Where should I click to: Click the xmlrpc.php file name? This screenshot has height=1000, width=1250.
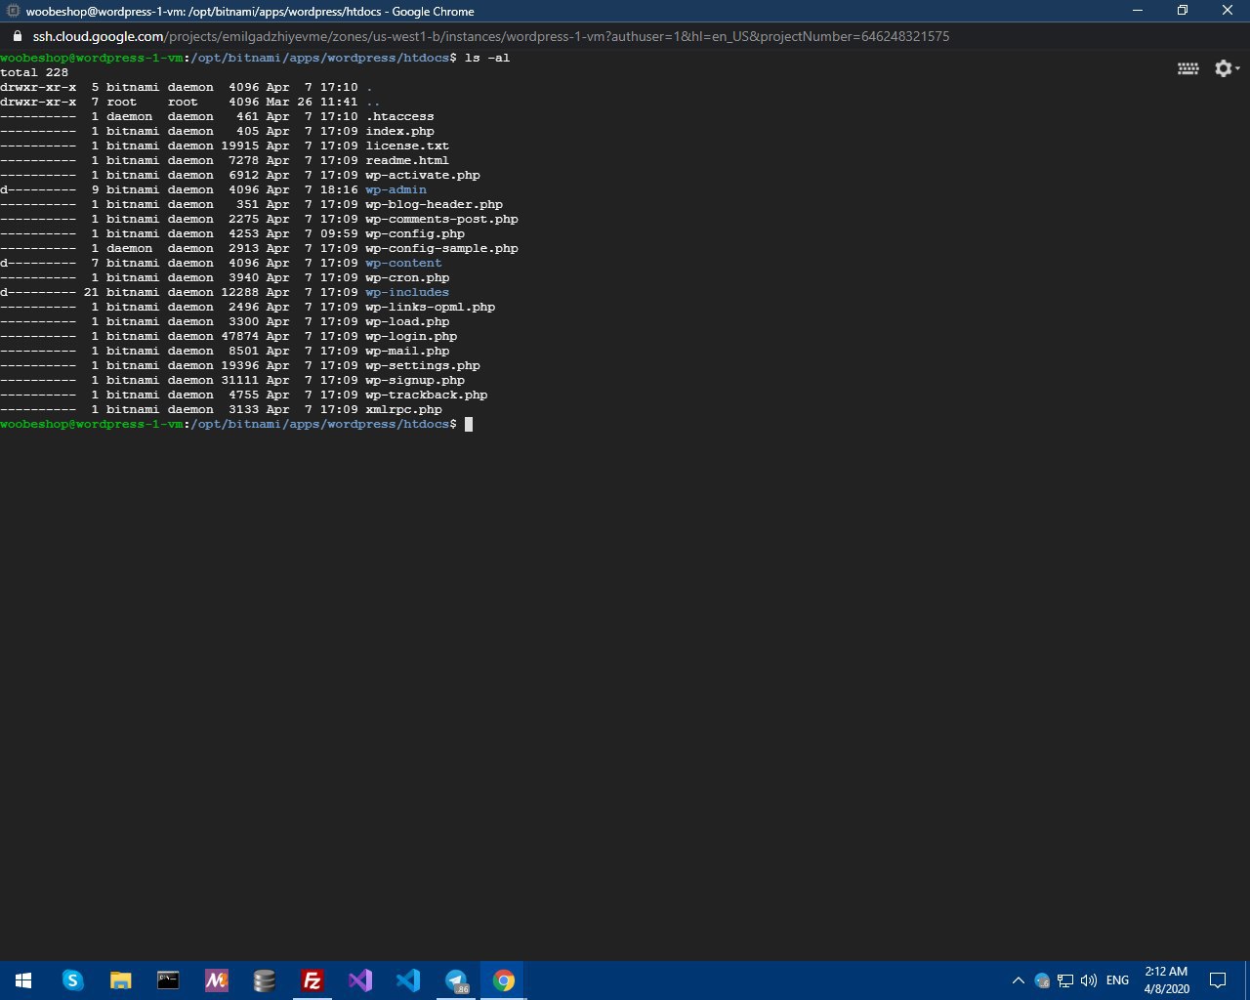(x=404, y=409)
